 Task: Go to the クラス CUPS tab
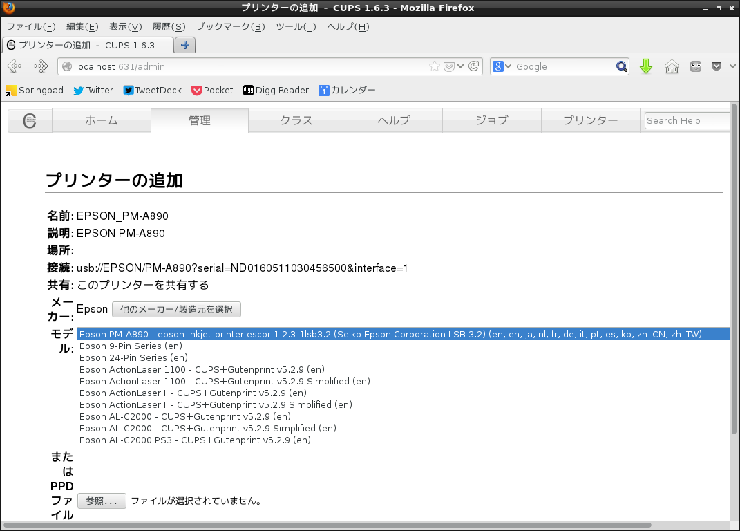[x=296, y=120]
